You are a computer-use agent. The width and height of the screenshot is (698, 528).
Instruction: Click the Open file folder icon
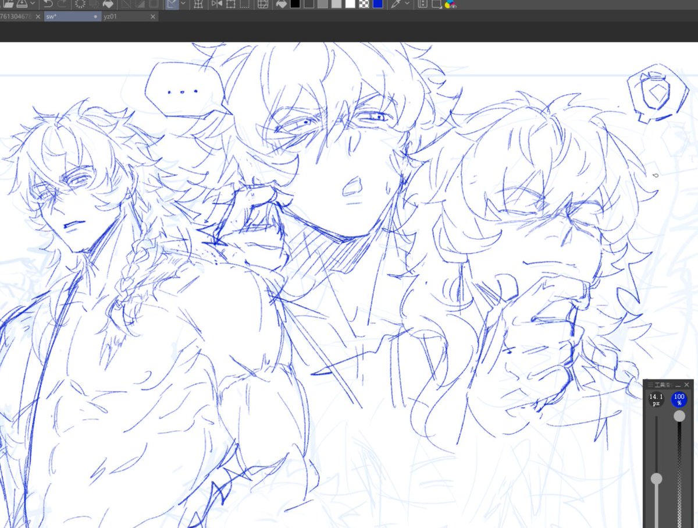point(8,4)
